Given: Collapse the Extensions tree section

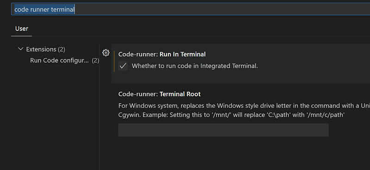Looking at the screenshot, I should 21,49.
